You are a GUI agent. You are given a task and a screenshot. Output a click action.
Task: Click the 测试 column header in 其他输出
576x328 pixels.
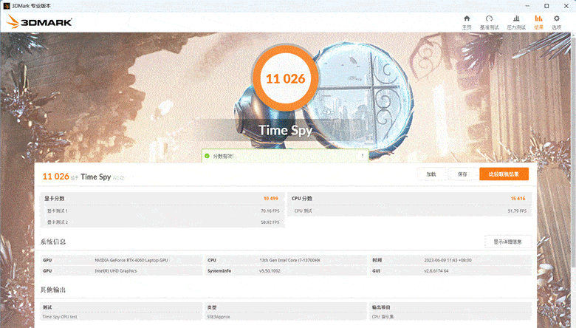click(47, 307)
